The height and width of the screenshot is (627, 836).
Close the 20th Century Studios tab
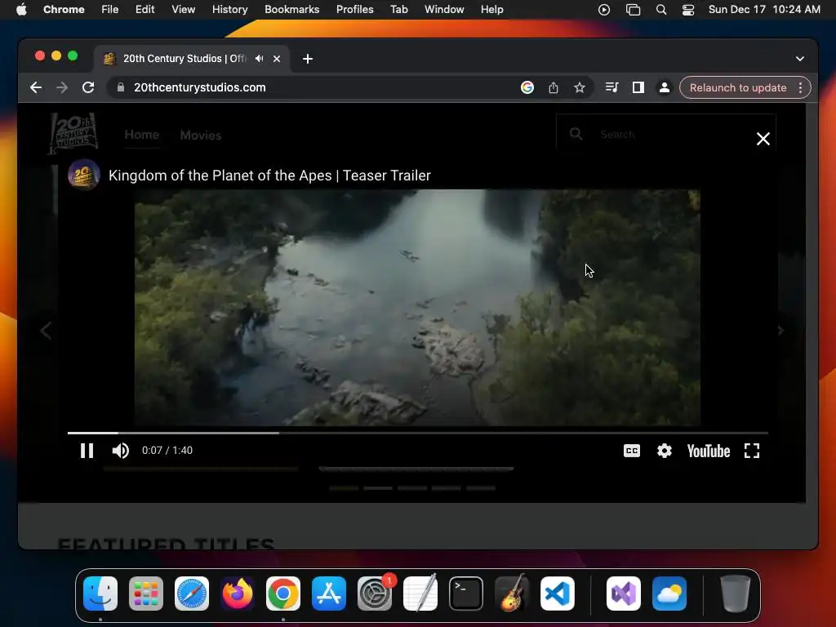click(x=277, y=59)
